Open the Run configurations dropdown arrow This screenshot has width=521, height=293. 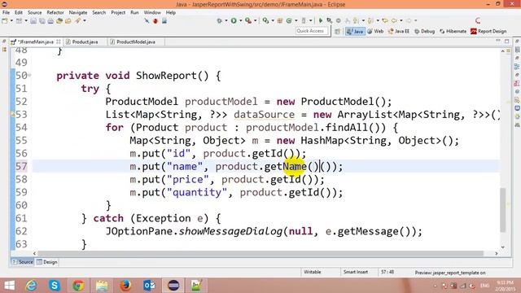point(241,21)
